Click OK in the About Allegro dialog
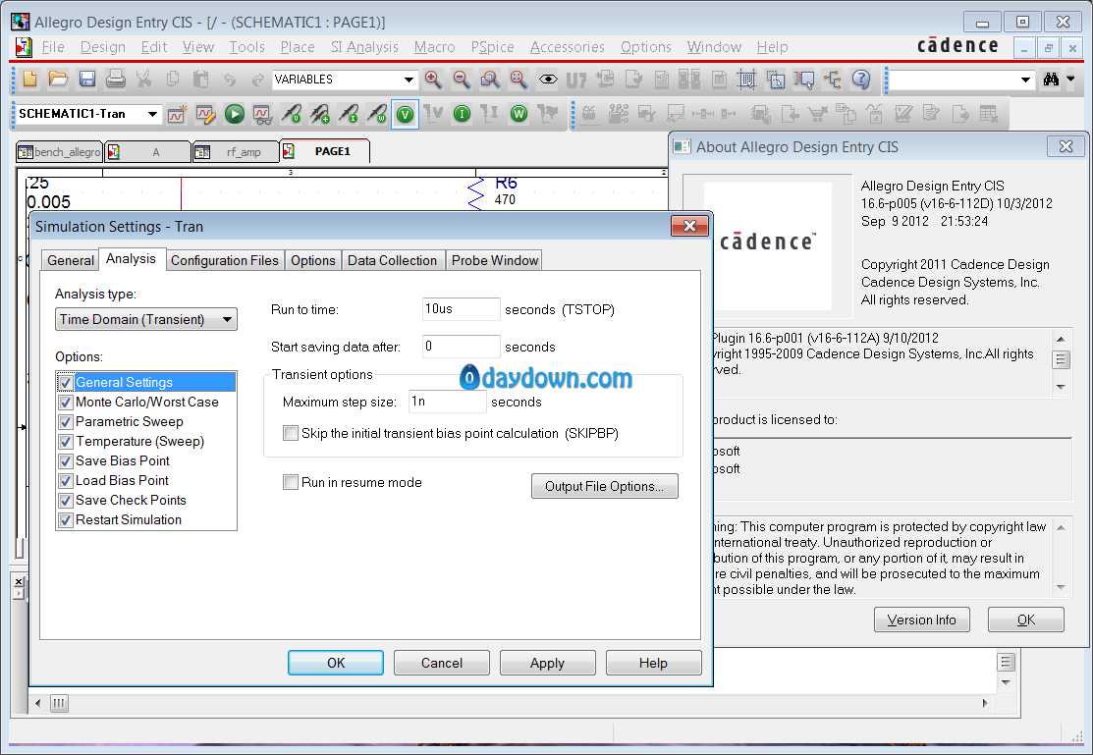The width and height of the screenshot is (1093, 755). (x=1026, y=620)
